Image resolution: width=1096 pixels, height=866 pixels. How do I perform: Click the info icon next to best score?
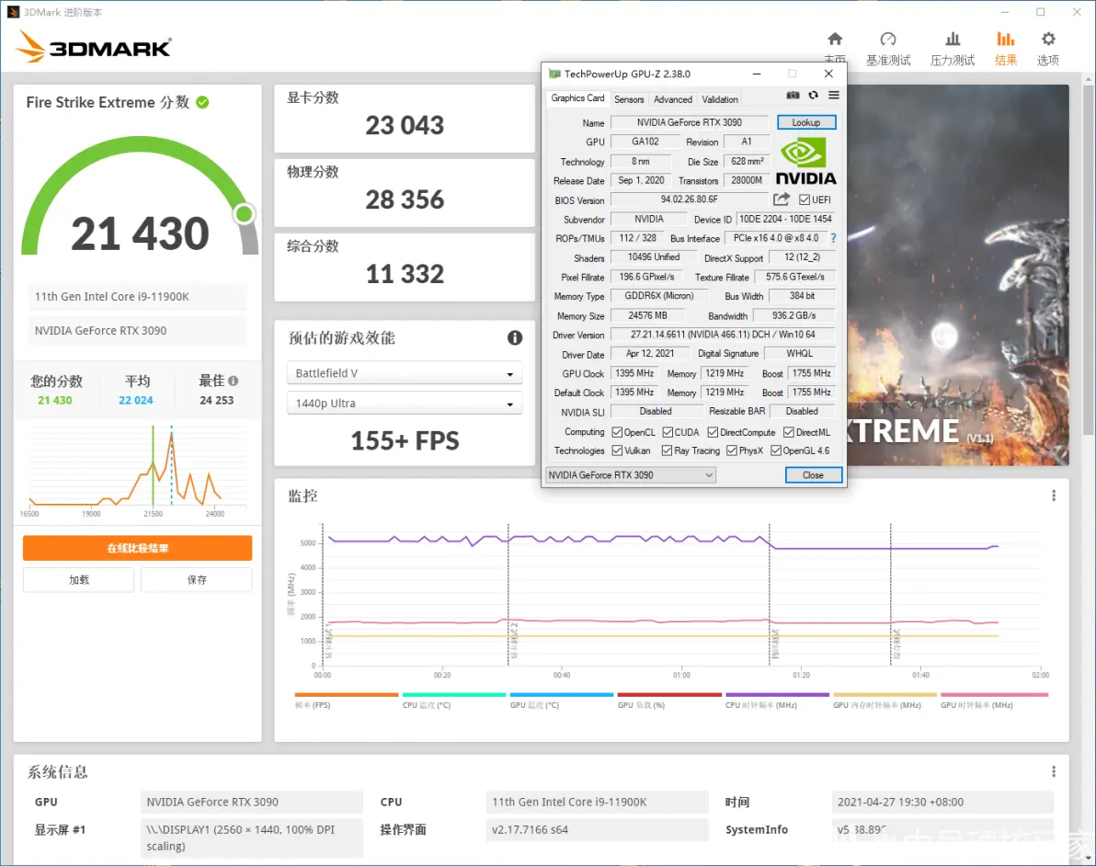click(234, 381)
